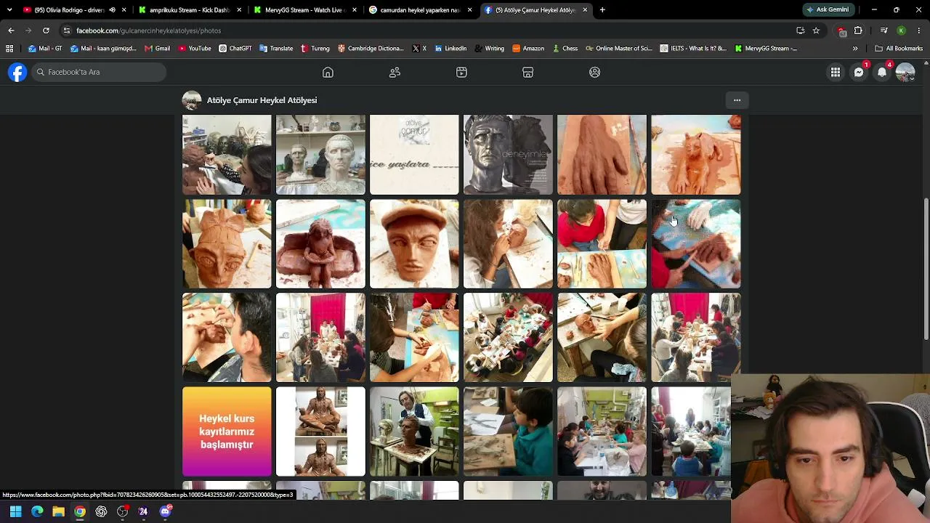Open the Chess bookmark

pos(565,49)
